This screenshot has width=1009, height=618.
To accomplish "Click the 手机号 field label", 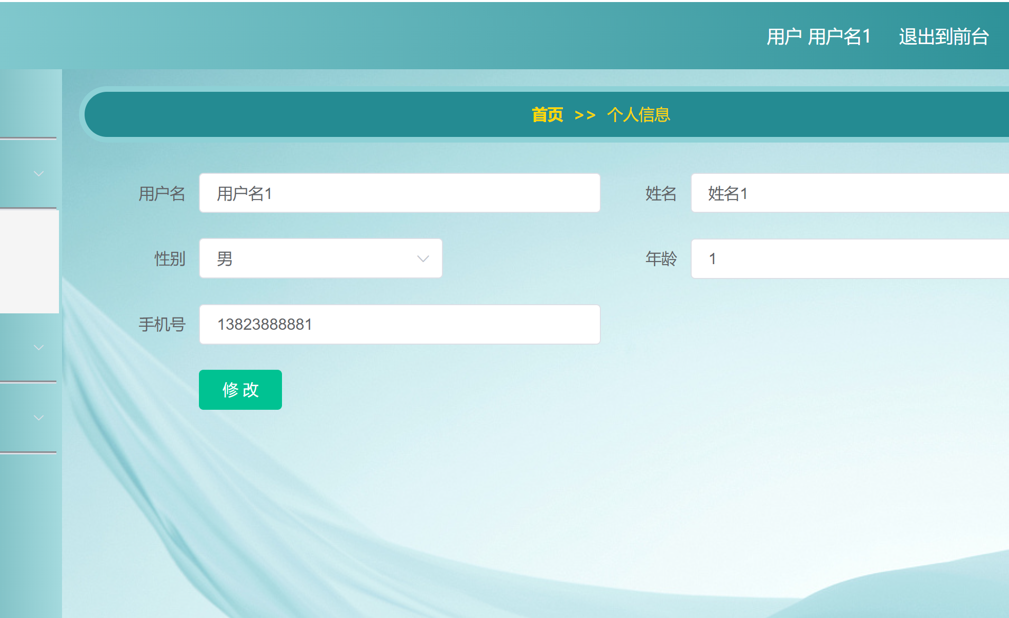I will (162, 325).
